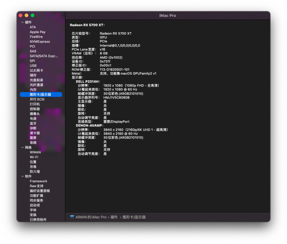The height and width of the screenshot is (244, 287).
Task: Click 硬件 breadcrumb in path bar
Action: coord(114,217)
